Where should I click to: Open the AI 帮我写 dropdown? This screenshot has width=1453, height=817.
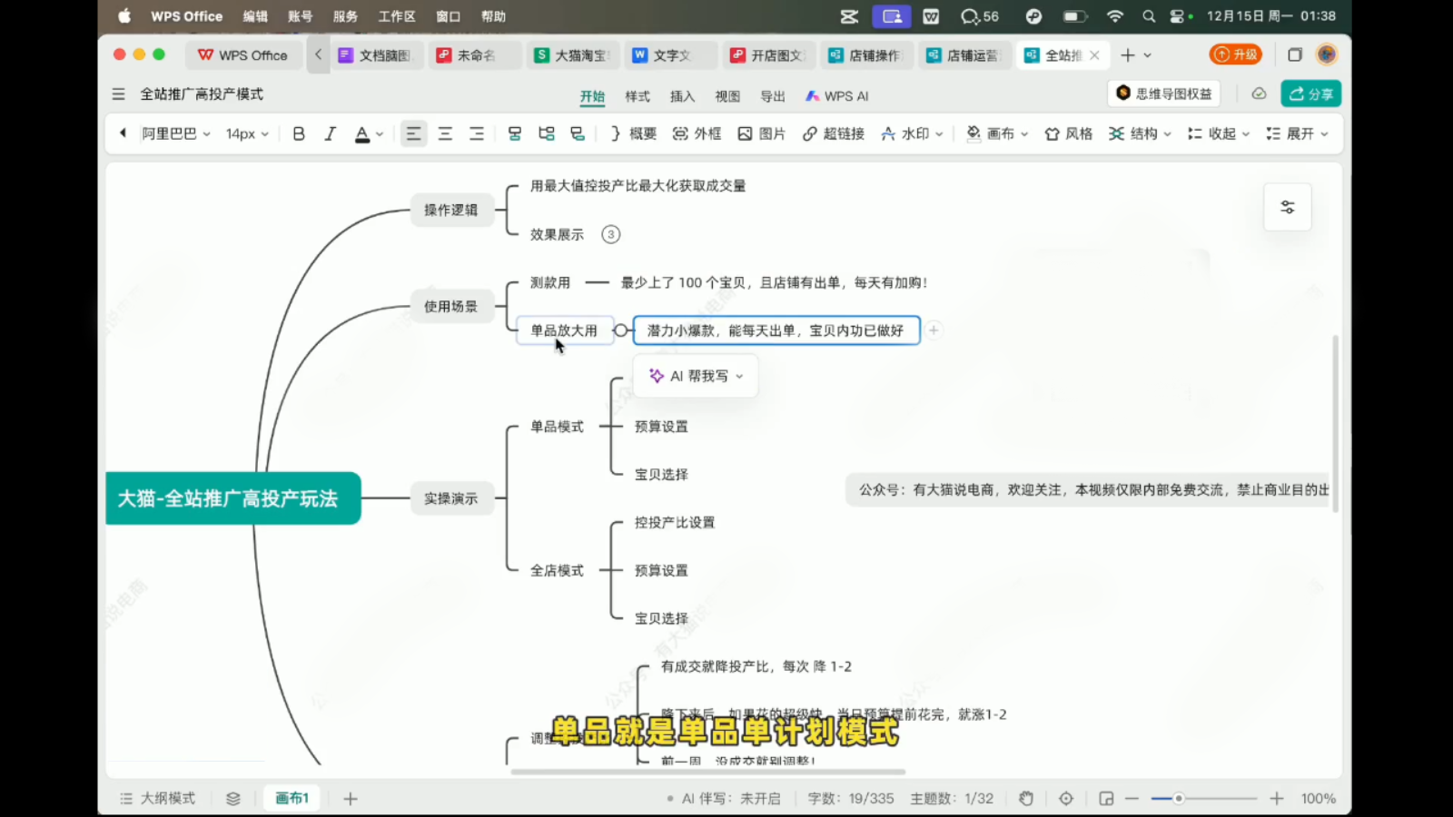tap(697, 376)
